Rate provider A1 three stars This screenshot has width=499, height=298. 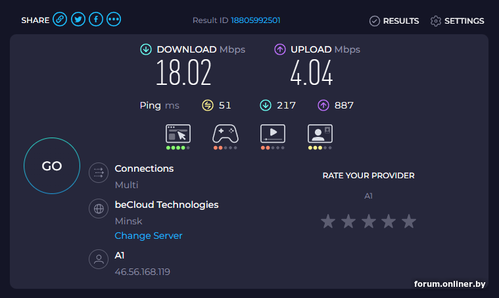pos(368,222)
